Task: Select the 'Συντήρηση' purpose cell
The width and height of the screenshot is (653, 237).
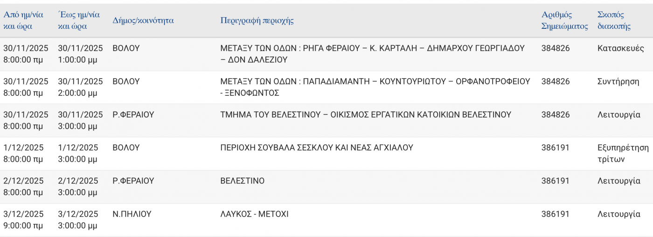Action: [x=618, y=81]
